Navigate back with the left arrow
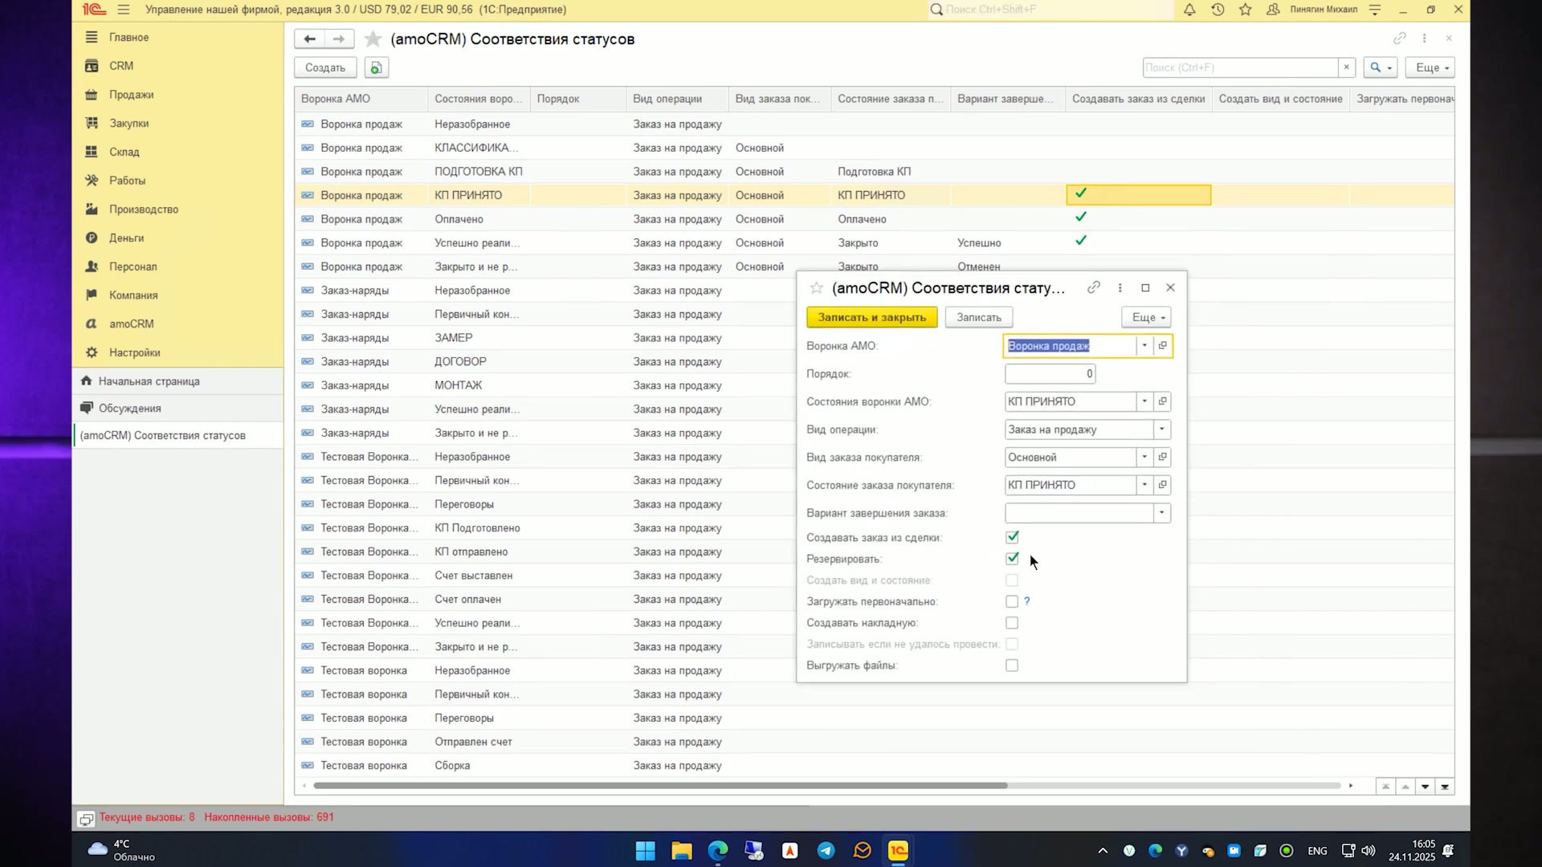 (x=309, y=39)
